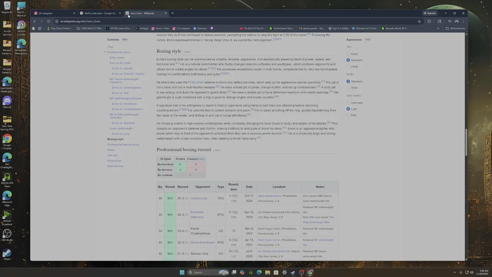Jump to Professional boxing record in contents
492x277 pixels.
click(123, 144)
